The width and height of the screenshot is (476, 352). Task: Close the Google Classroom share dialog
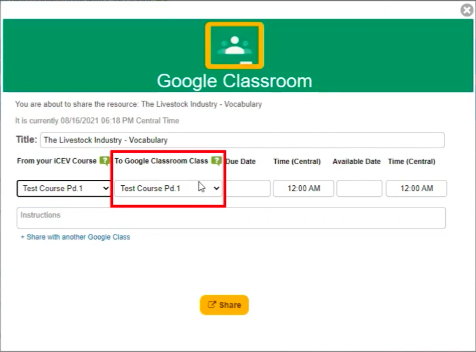point(467,10)
